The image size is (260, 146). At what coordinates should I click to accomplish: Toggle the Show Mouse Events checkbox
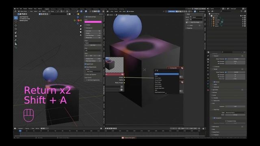[85, 67]
